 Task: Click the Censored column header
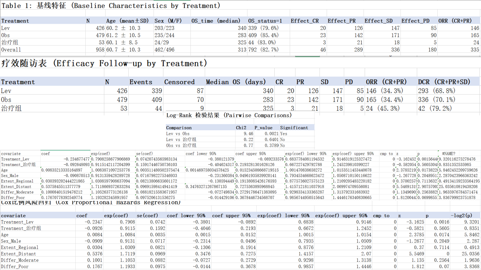pyautogui.click(x=179, y=82)
